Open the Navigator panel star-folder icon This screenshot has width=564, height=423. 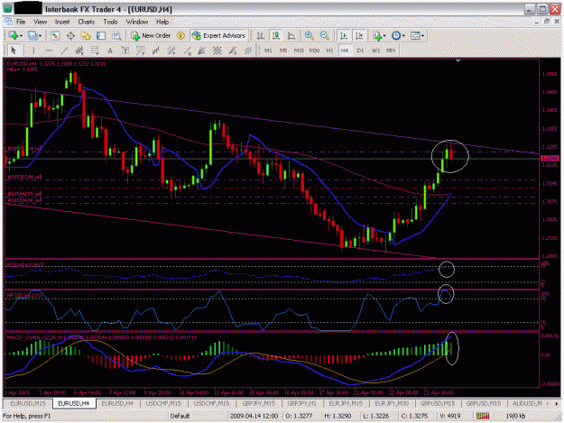[x=86, y=35]
